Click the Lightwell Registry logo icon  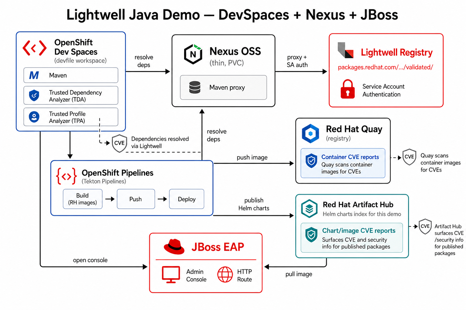(x=346, y=50)
